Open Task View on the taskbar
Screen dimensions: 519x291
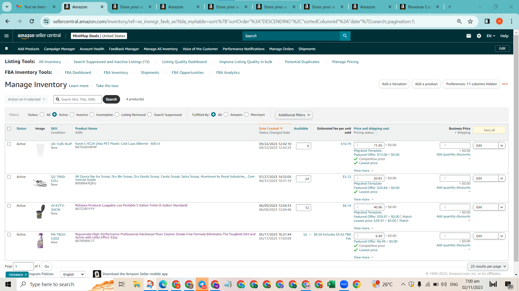[x=122, y=284]
